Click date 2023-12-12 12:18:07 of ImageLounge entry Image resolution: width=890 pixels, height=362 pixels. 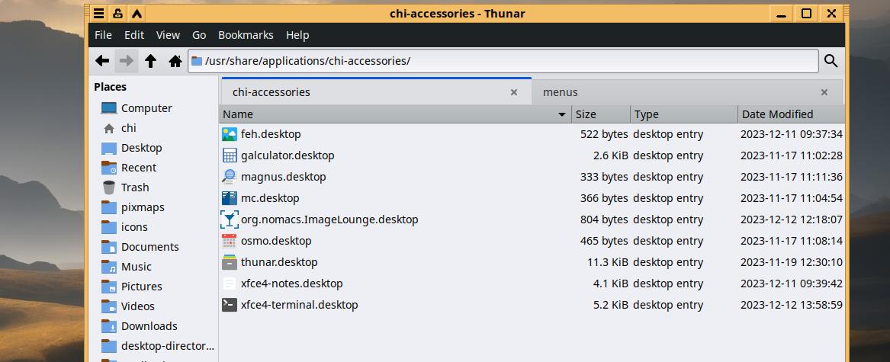(x=791, y=219)
